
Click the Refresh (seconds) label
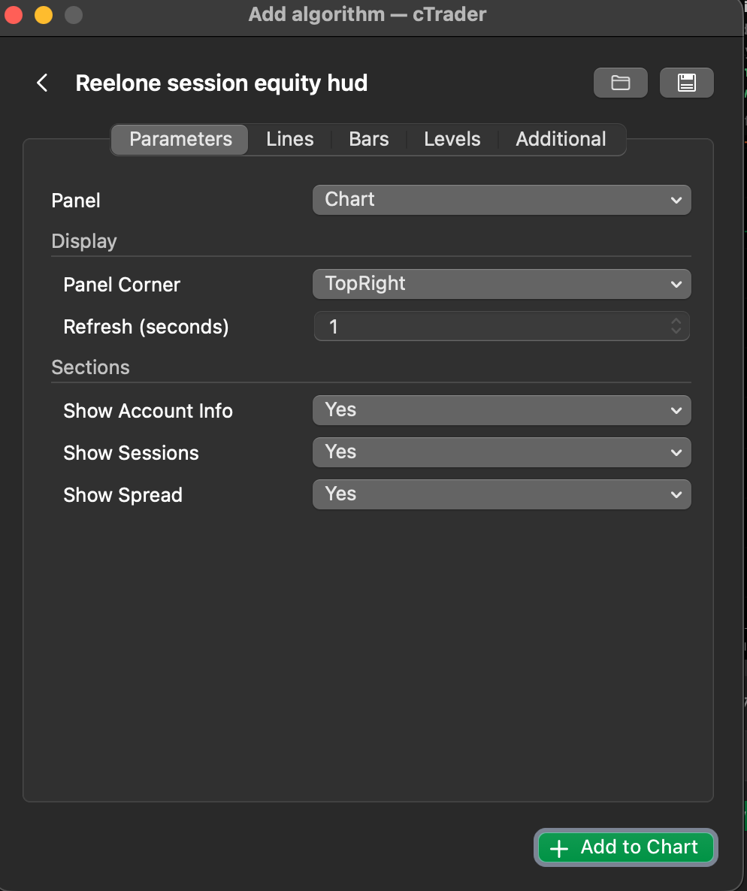pyautogui.click(x=146, y=327)
